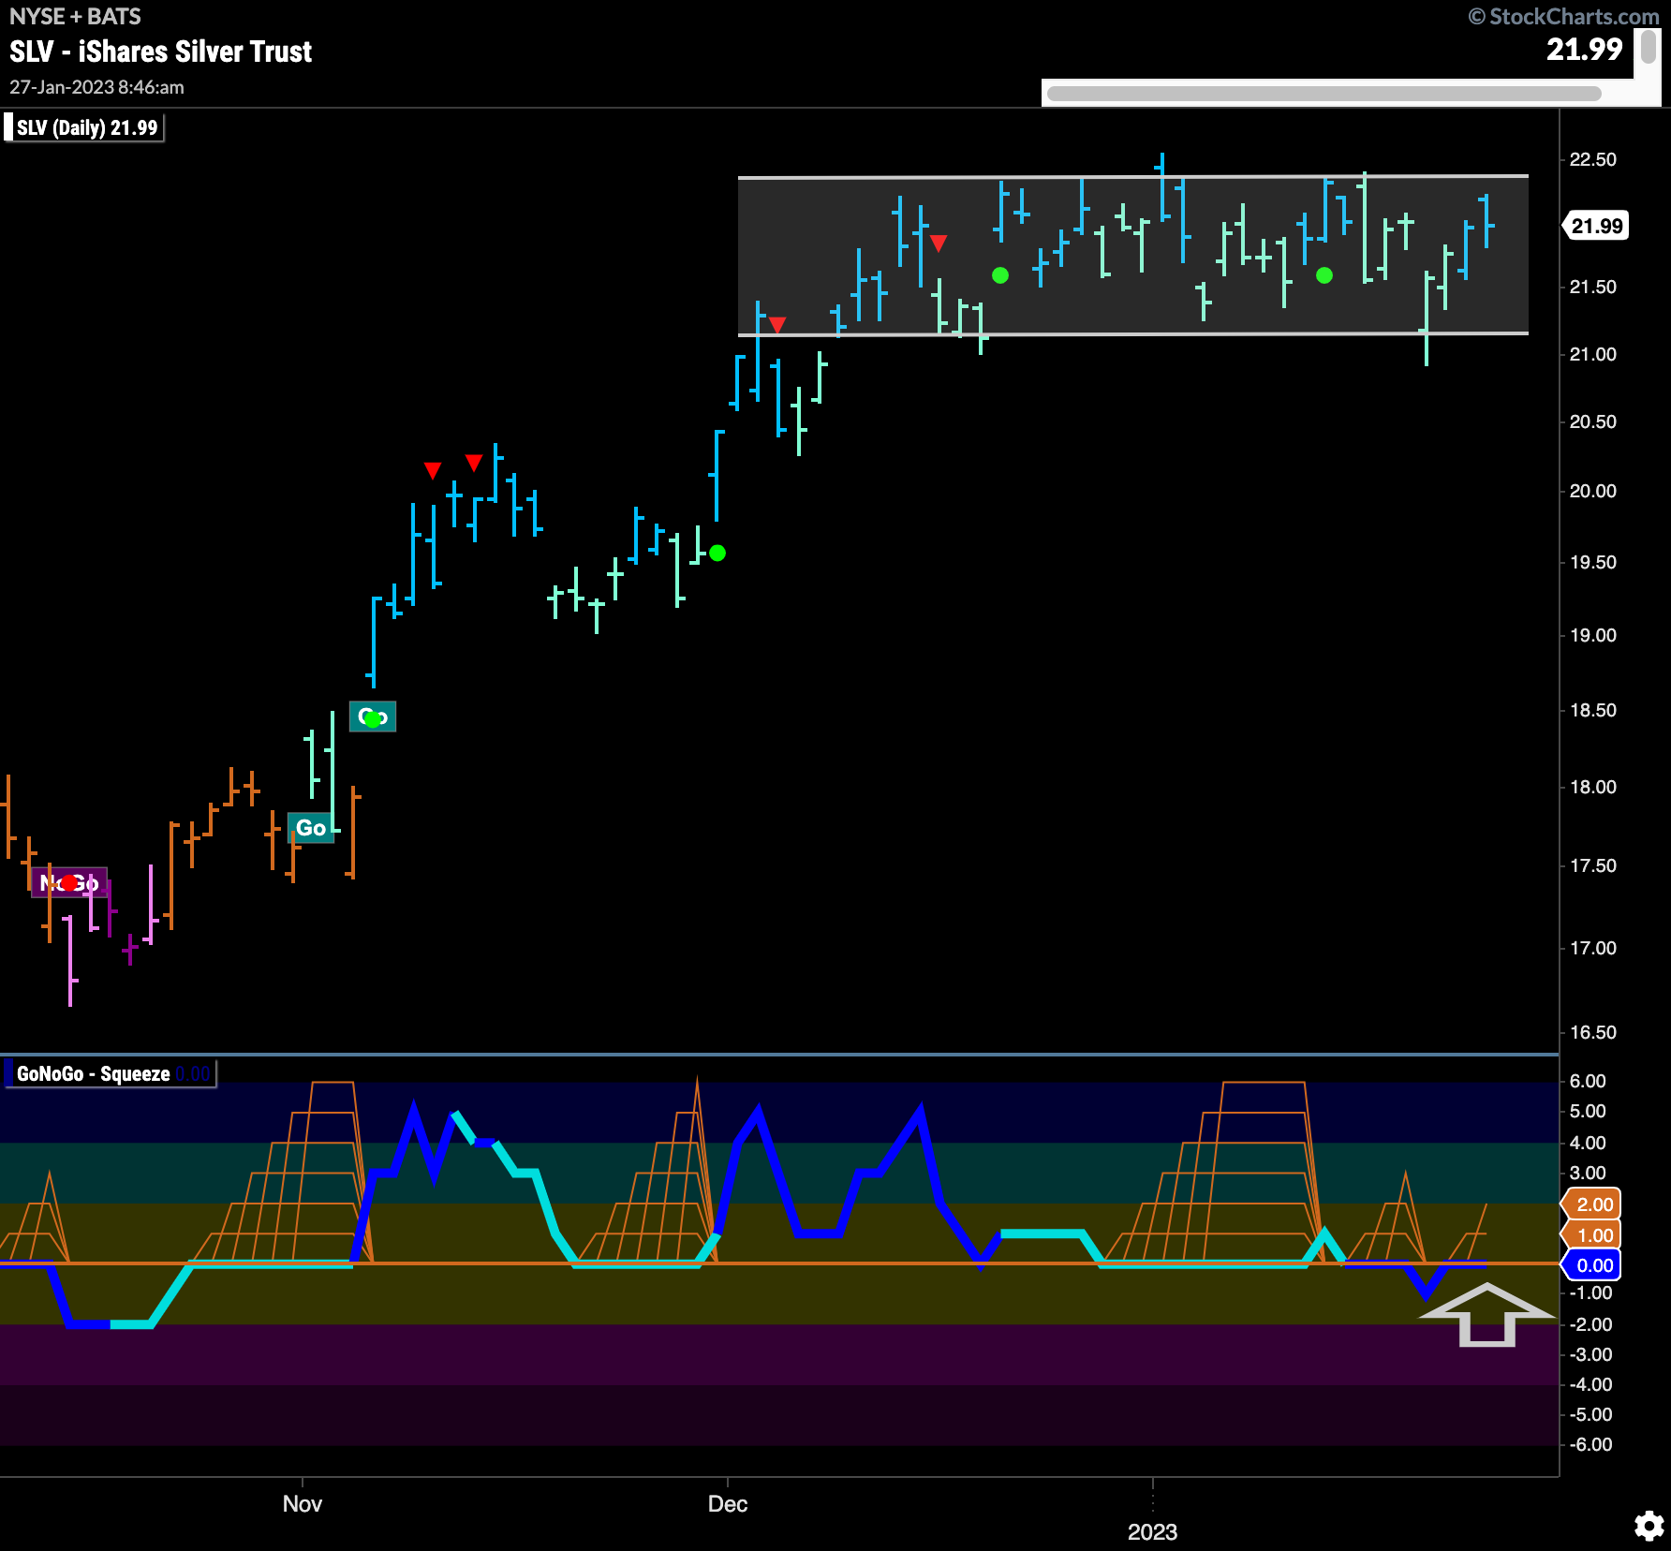Click the 16.50 price axis label
The image size is (1671, 1551).
1593,1032
